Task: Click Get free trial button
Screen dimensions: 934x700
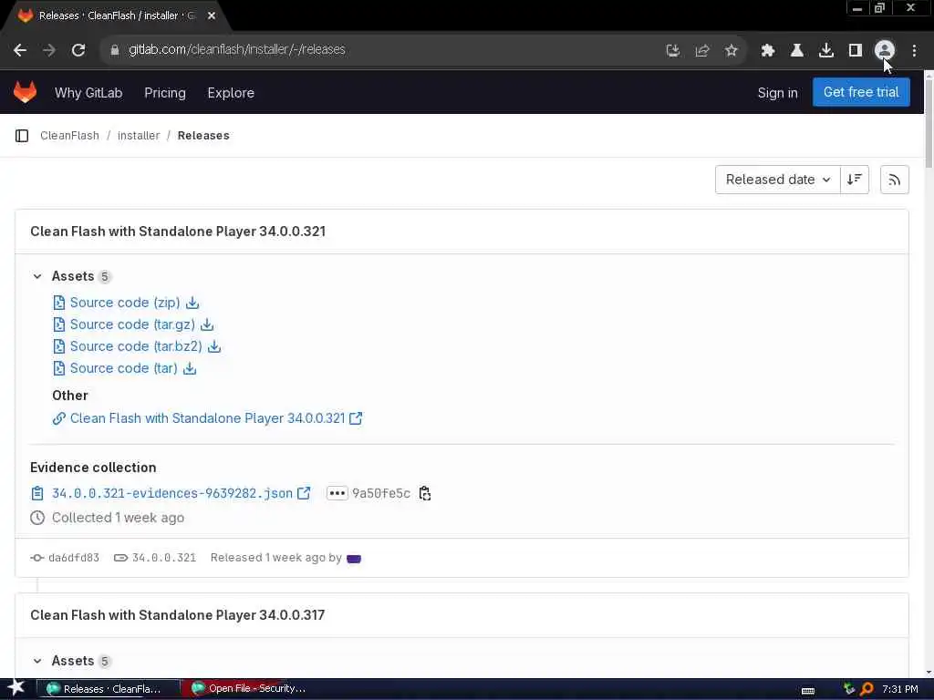Action: (x=861, y=92)
